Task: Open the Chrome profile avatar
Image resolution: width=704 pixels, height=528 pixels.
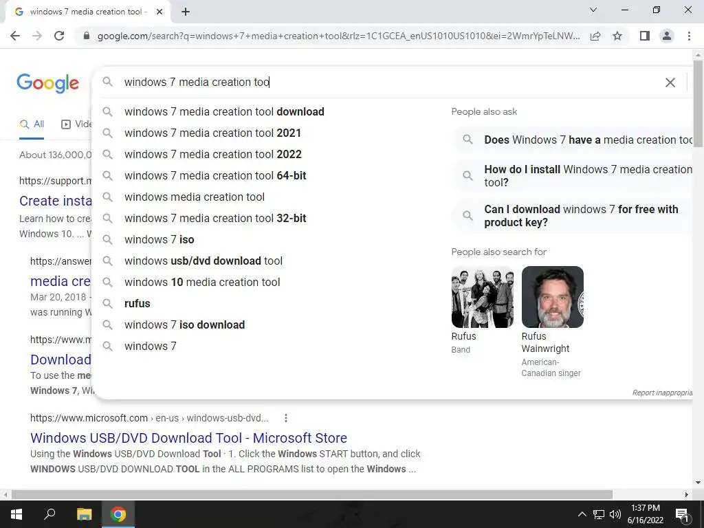Action: pos(667,36)
